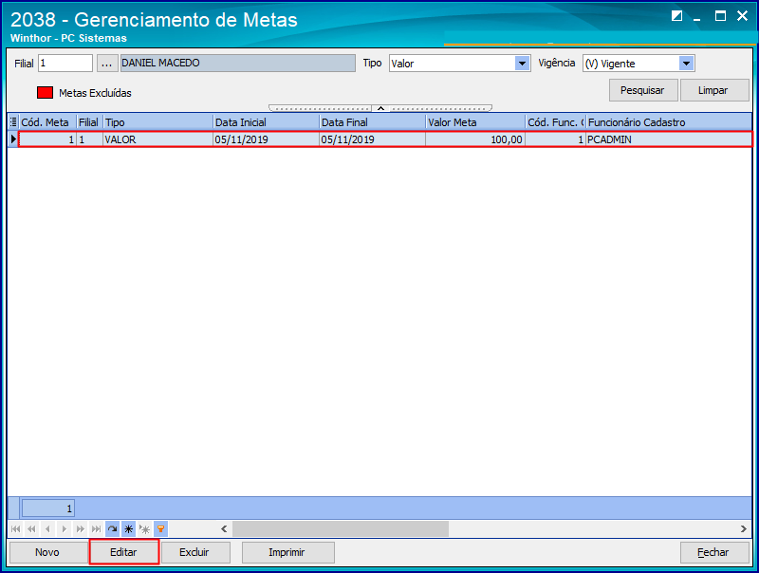The height and width of the screenshot is (573, 759).
Task: Click the Pesquisar button
Action: [x=643, y=90]
